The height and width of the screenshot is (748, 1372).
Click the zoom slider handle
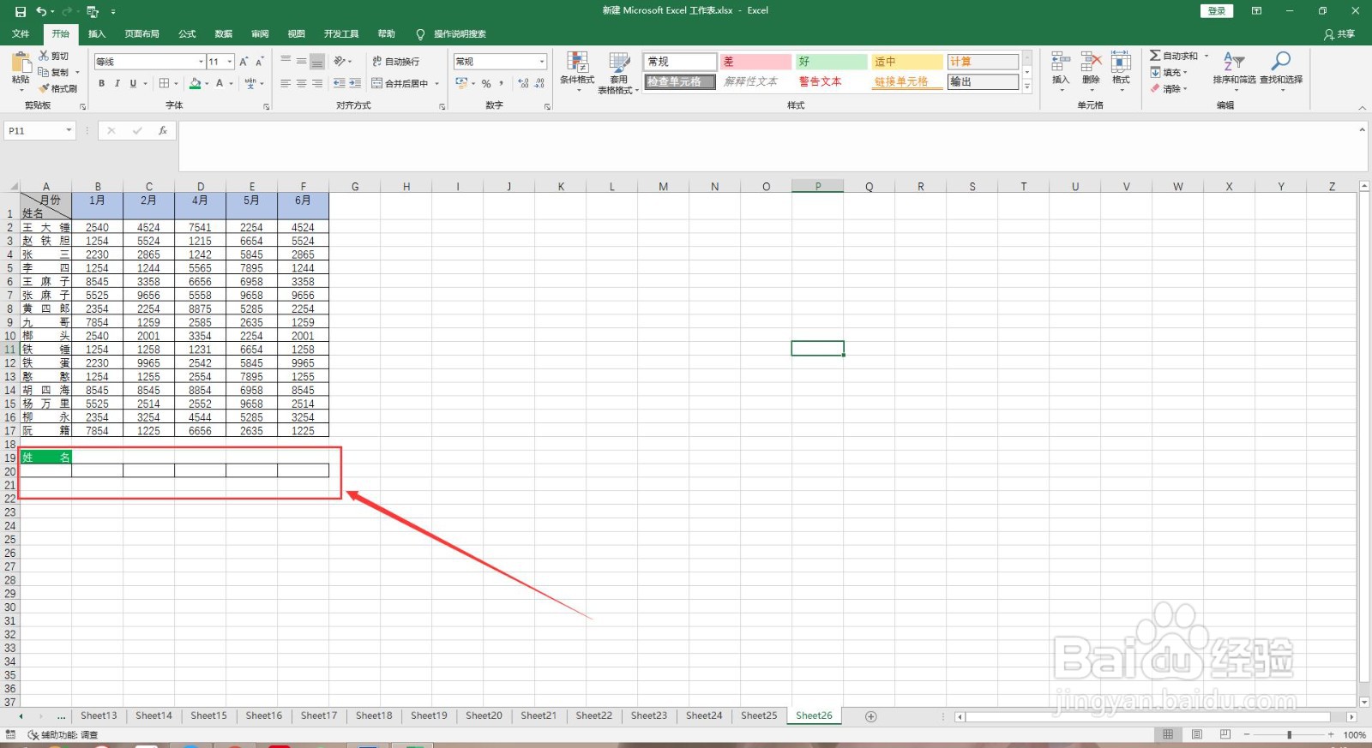click(1289, 734)
